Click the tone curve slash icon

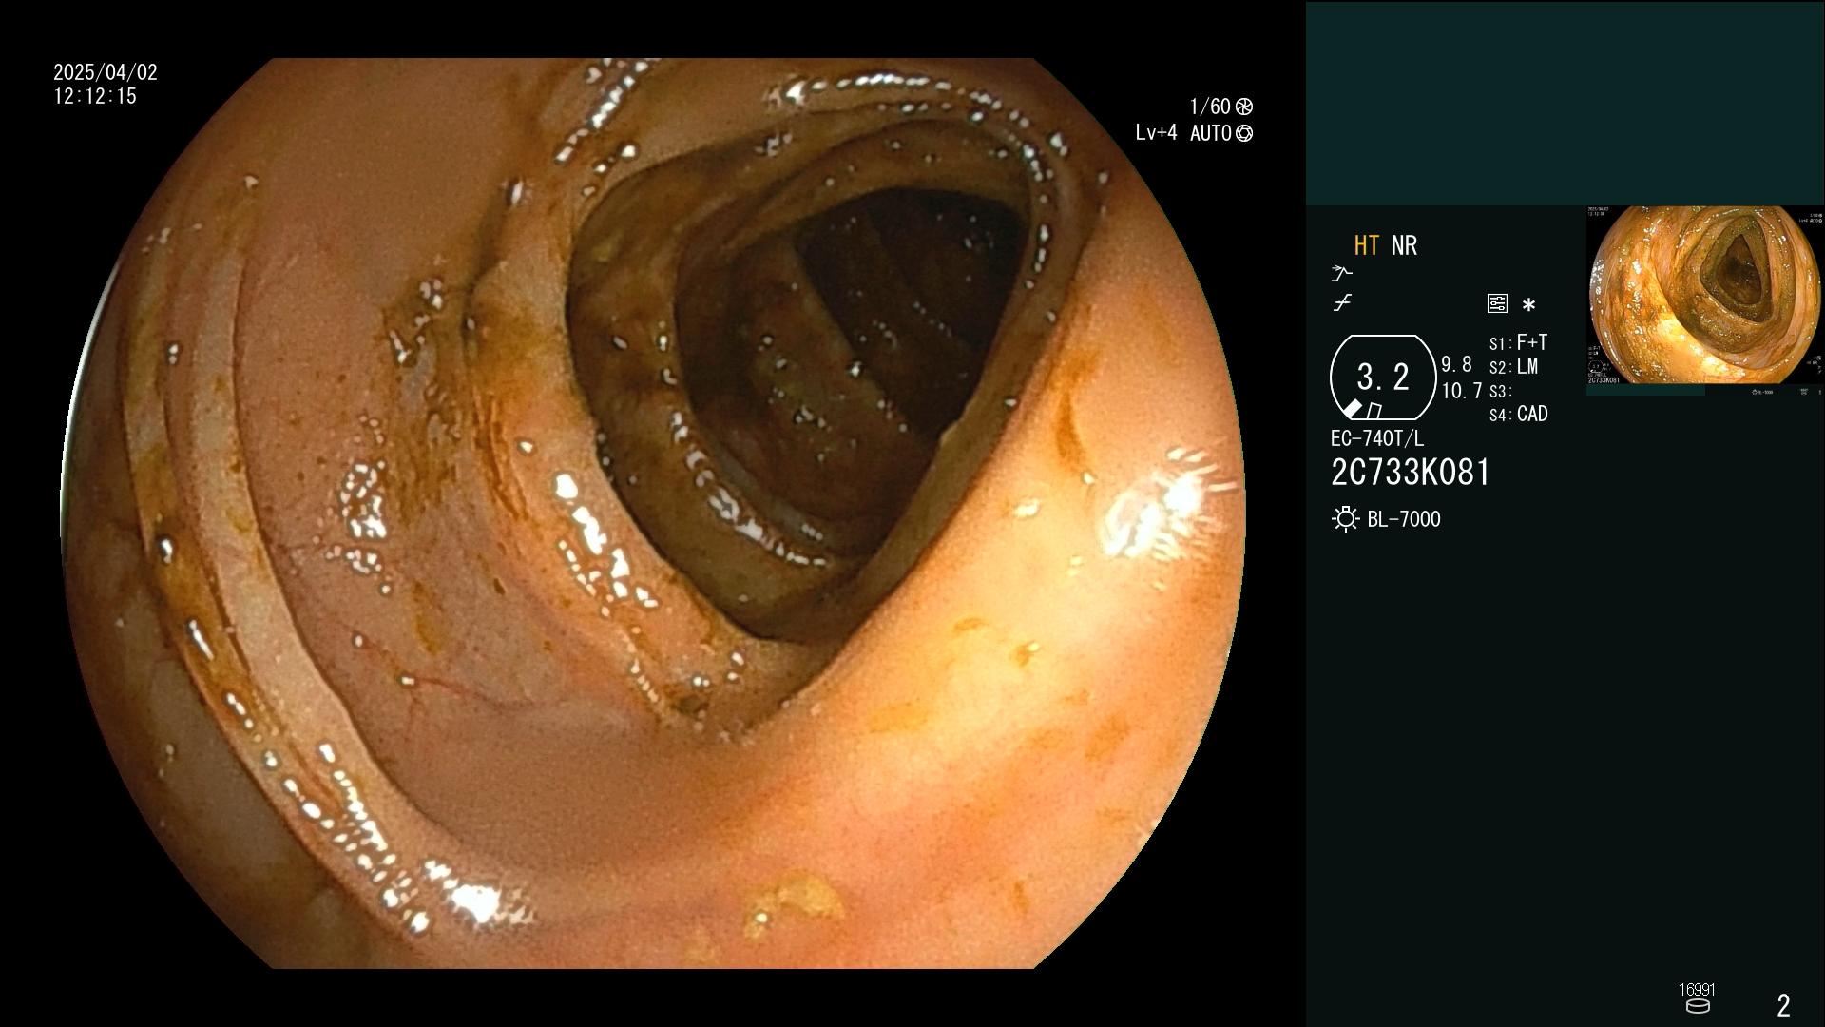(x=1342, y=303)
